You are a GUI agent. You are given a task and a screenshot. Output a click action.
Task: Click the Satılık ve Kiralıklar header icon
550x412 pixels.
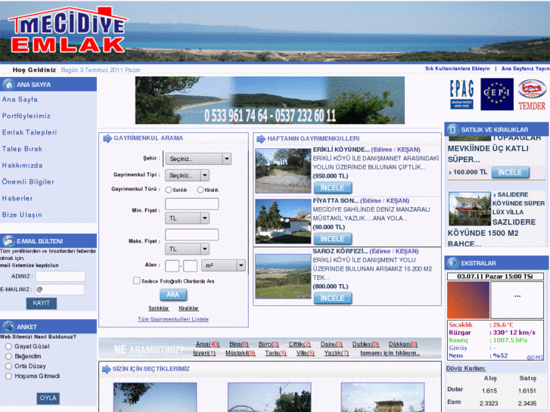click(x=452, y=129)
